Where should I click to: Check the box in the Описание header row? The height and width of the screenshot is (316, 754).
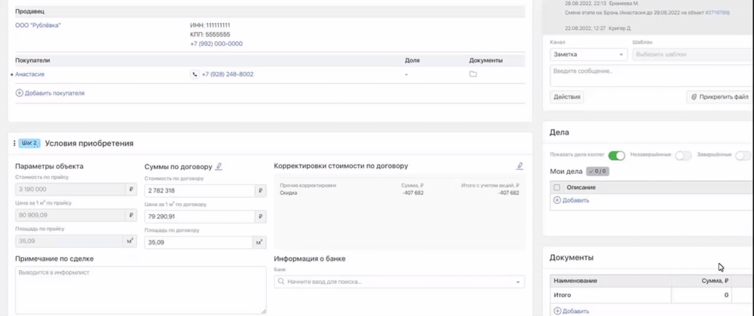click(x=557, y=187)
